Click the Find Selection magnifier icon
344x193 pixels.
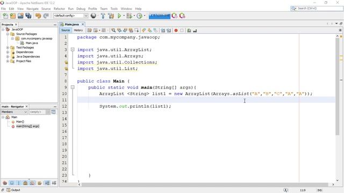(113, 31)
